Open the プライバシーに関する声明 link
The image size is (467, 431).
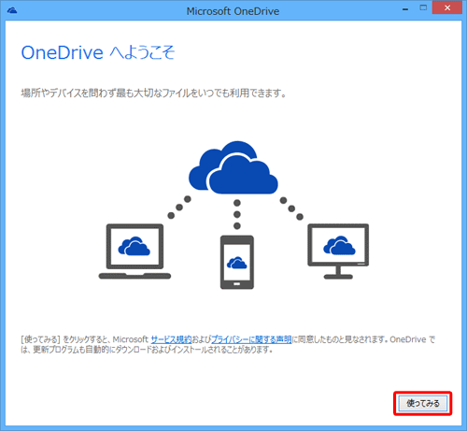[251, 339]
